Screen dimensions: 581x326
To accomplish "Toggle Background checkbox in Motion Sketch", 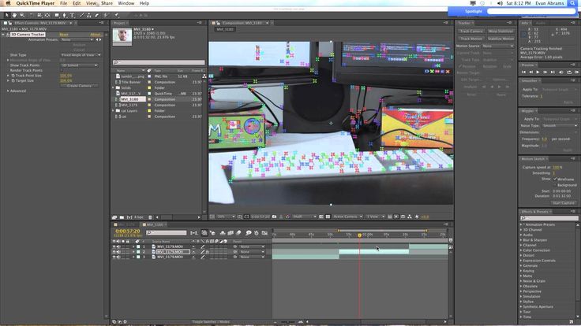I will pyautogui.click(x=555, y=185).
